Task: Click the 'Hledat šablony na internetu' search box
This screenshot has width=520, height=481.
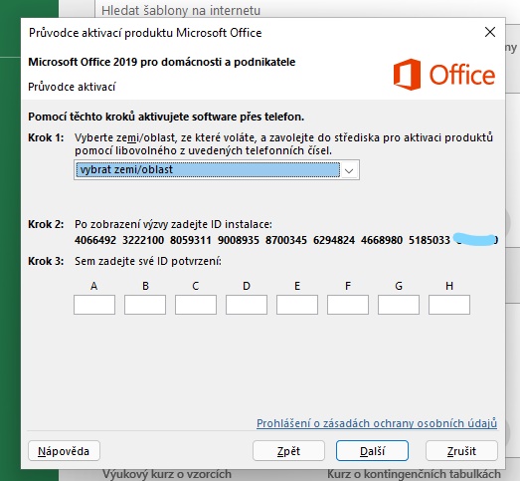Action: [298, 10]
